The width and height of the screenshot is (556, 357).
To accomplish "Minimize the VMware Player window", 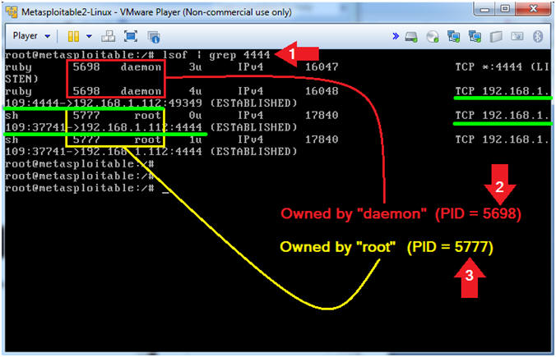I will coord(484,9).
